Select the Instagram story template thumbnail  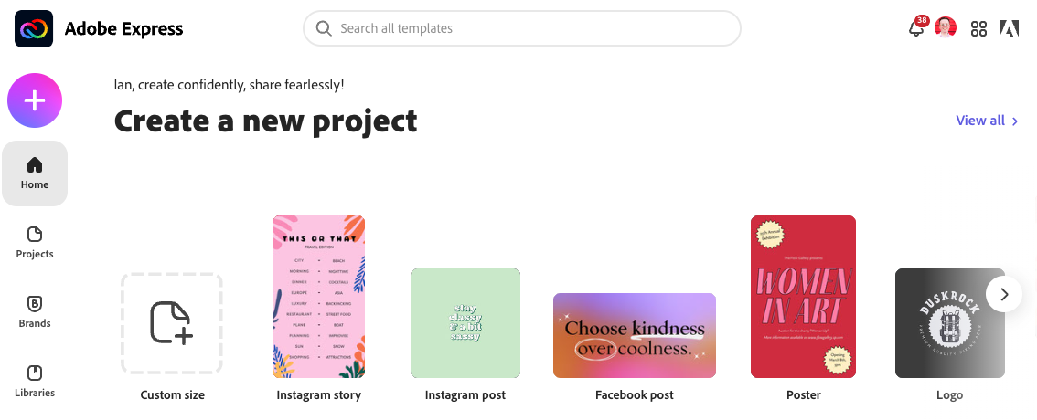(319, 297)
